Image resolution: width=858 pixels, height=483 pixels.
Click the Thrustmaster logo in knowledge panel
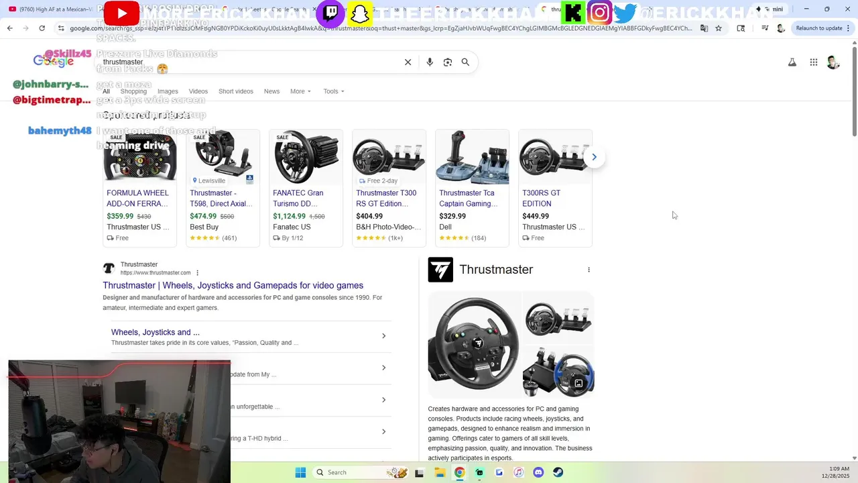(x=440, y=270)
